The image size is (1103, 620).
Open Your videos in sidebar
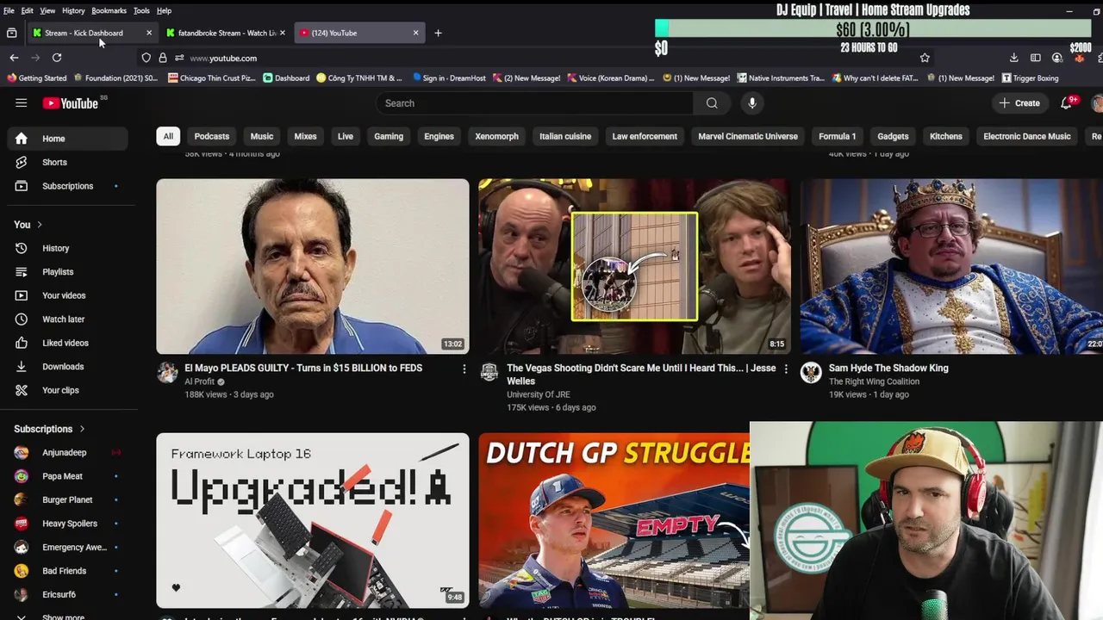tap(67, 295)
